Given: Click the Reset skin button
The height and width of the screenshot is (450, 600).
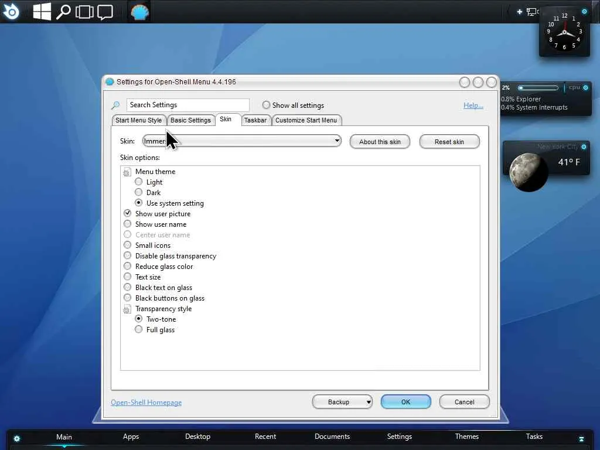Looking at the screenshot, I should point(449,142).
